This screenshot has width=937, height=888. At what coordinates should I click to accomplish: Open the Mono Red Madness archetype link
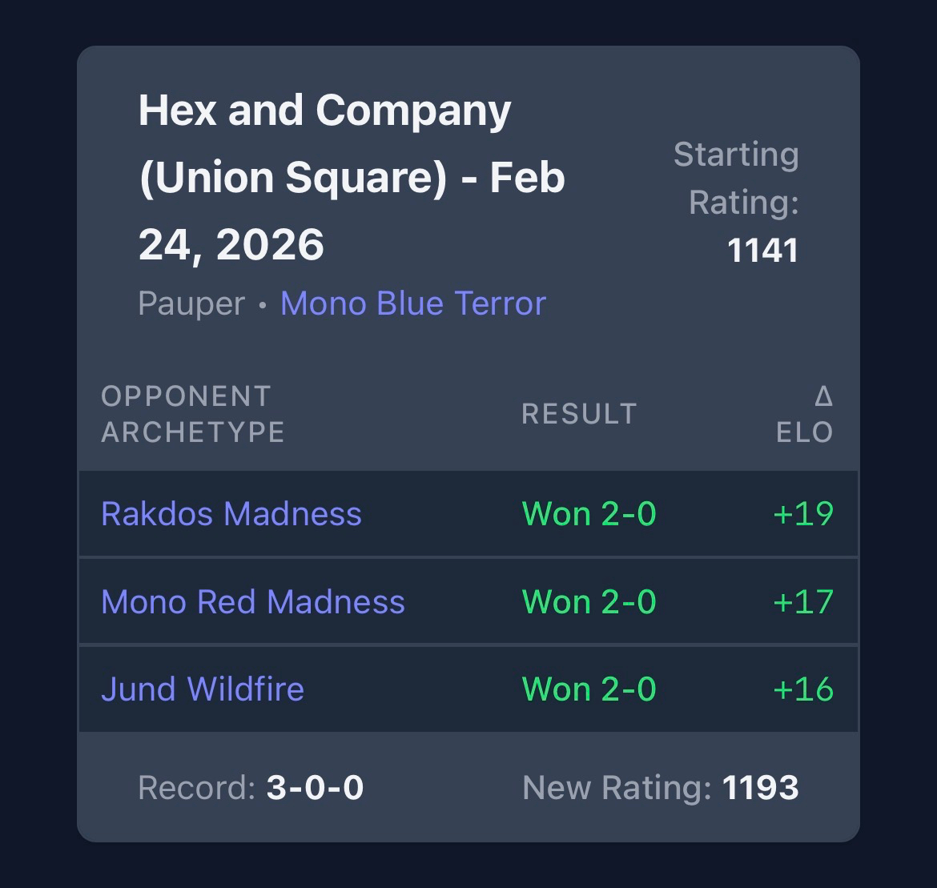pos(253,602)
